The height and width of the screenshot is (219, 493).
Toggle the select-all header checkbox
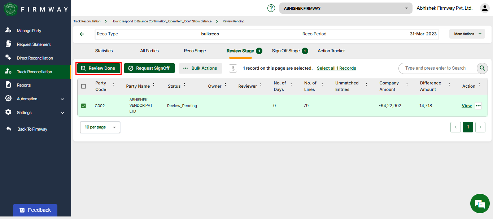83,86
